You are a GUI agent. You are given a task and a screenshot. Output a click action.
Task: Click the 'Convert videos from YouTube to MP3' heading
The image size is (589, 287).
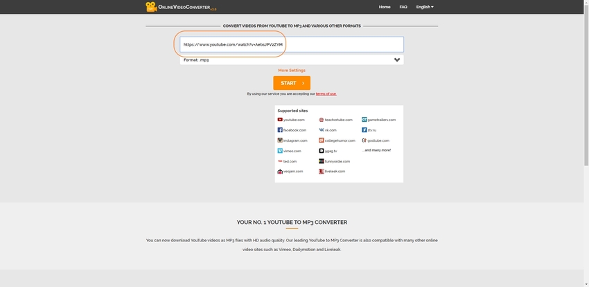292,26
